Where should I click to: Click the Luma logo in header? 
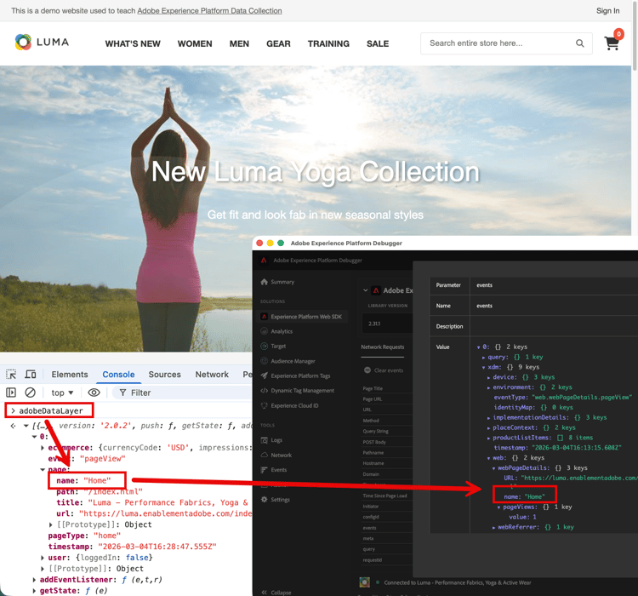pos(42,43)
